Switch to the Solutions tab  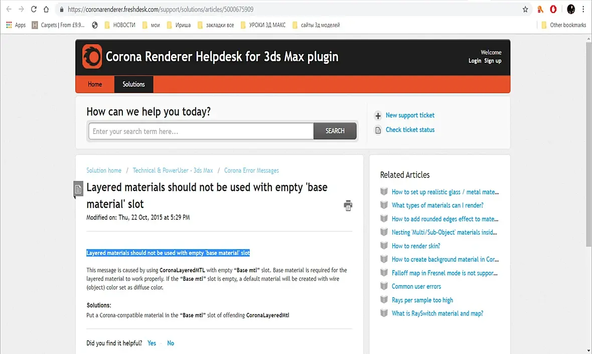coord(133,84)
